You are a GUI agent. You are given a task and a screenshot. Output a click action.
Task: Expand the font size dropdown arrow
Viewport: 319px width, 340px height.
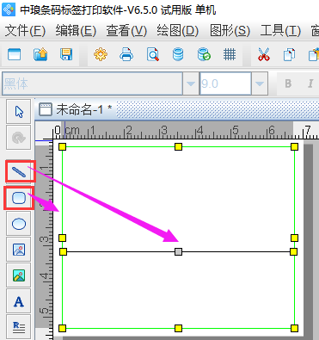tap(260, 83)
